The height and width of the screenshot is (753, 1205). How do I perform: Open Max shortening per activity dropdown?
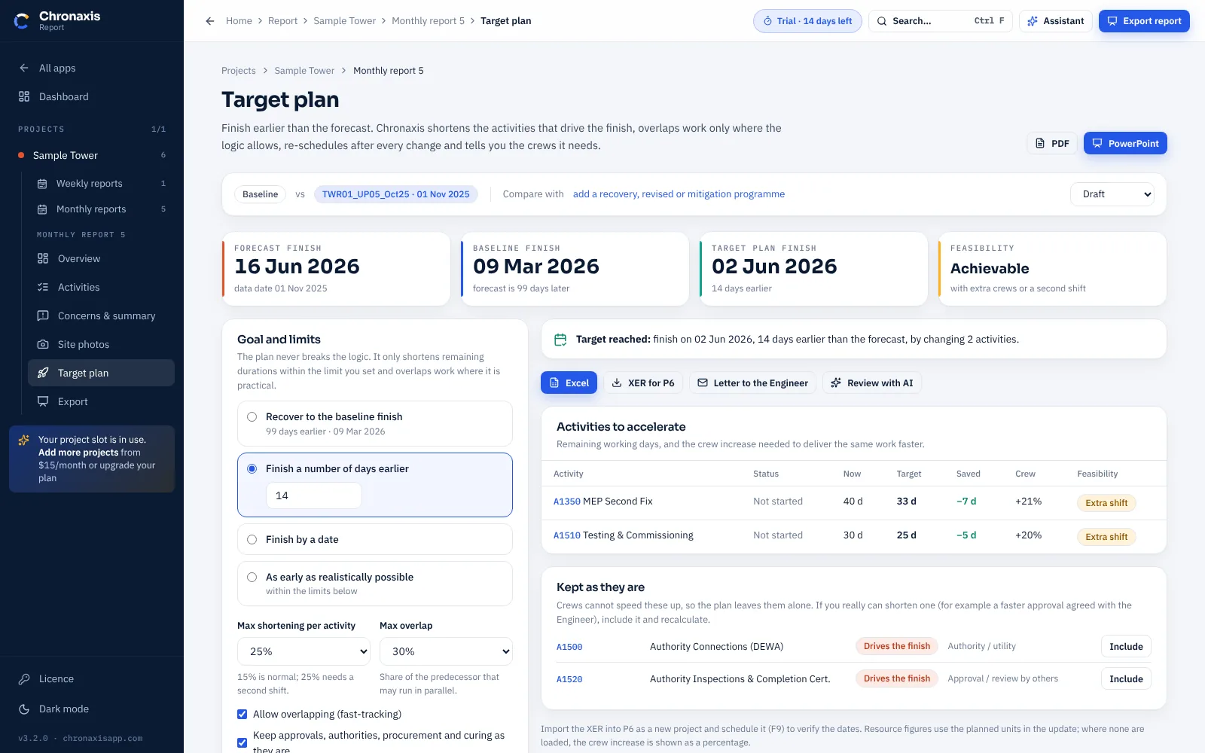click(x=304, y=651)
